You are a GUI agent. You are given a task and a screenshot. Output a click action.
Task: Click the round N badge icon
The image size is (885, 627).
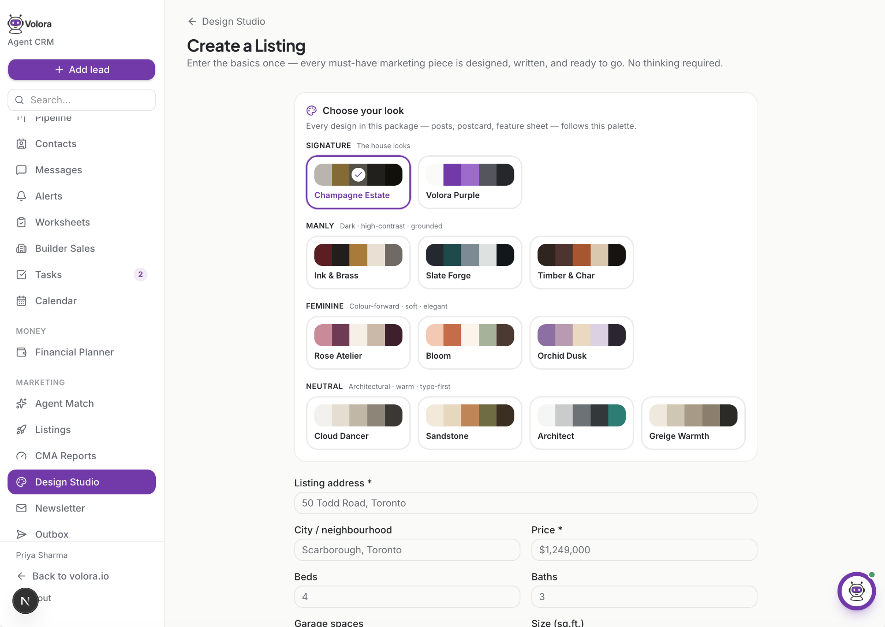pos(25,601)
